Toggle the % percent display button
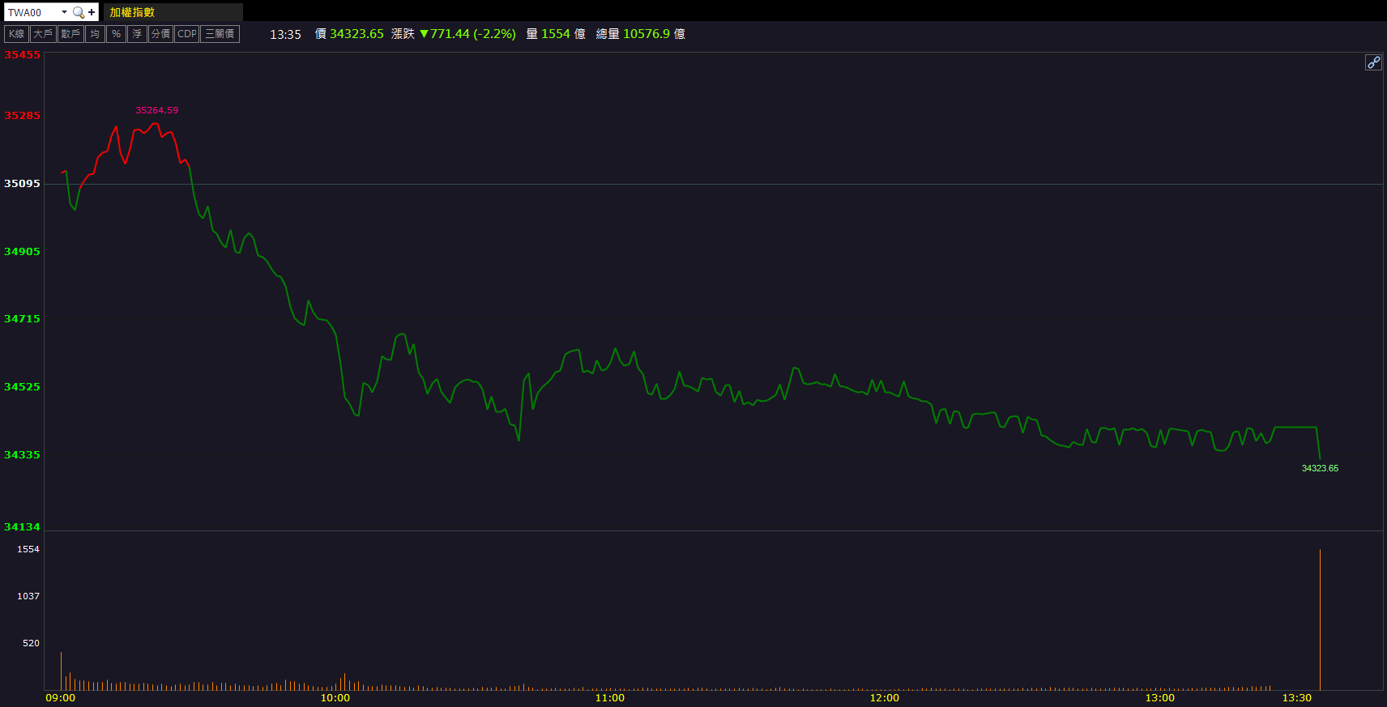Viewport: 1387px width, 707px height. pyautogui.click(x=116, y=34)
